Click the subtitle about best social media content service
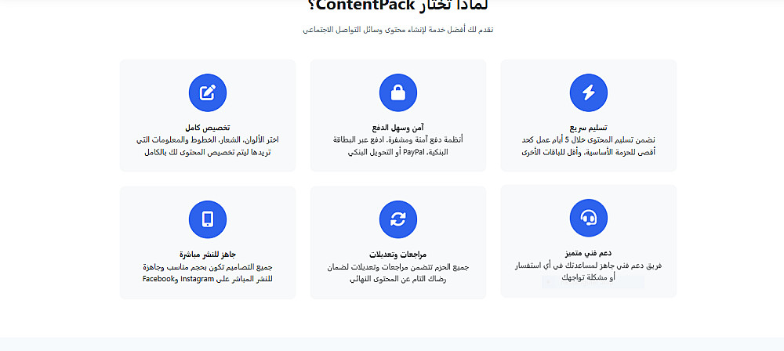The width and height of the screenshot is (784, 351). point(398,30)
